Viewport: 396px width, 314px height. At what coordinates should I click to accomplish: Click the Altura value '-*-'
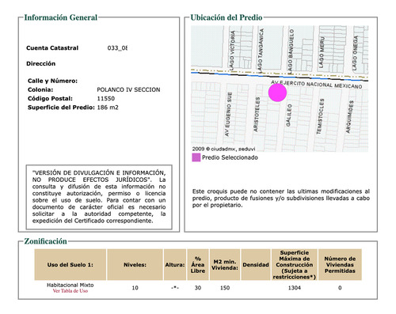coord(175,288)
